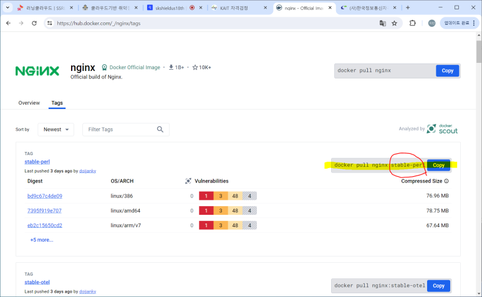
Task: Click Compressed Size info icon
Action: point(446,181)
